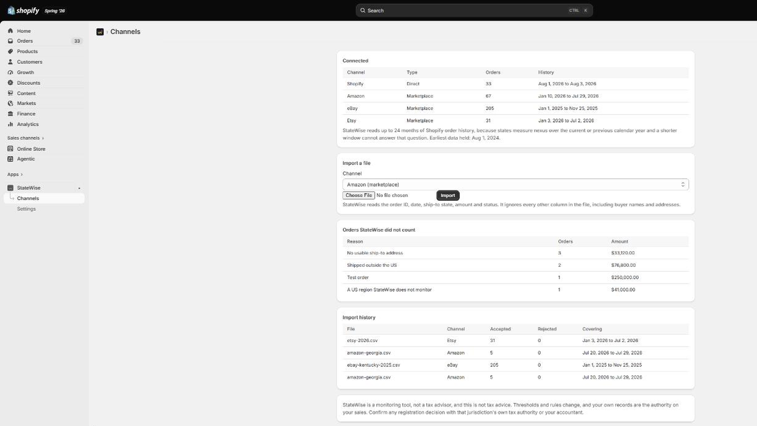Click the magnifier icon in the search bar
Viewport: 757px width, 426px height.
tap(363, 10)
